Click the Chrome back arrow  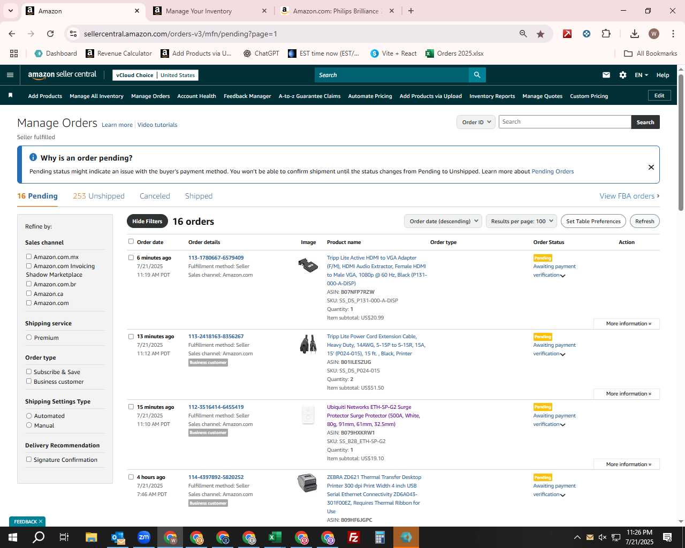12,34
